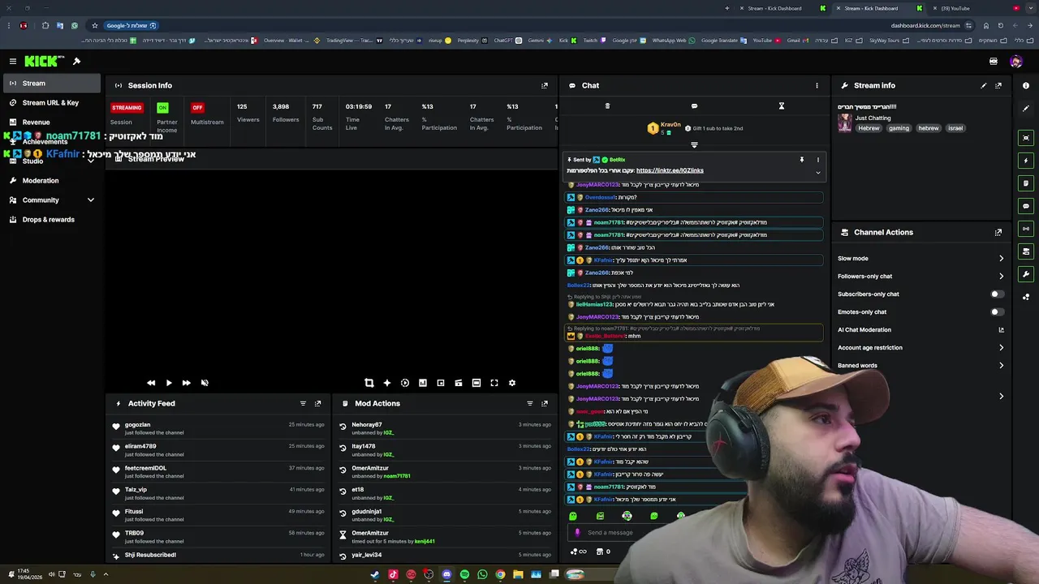The image size is (1039, 584).
Task: Filter the Mod Actions list
Action: click(x=530, y=403)
